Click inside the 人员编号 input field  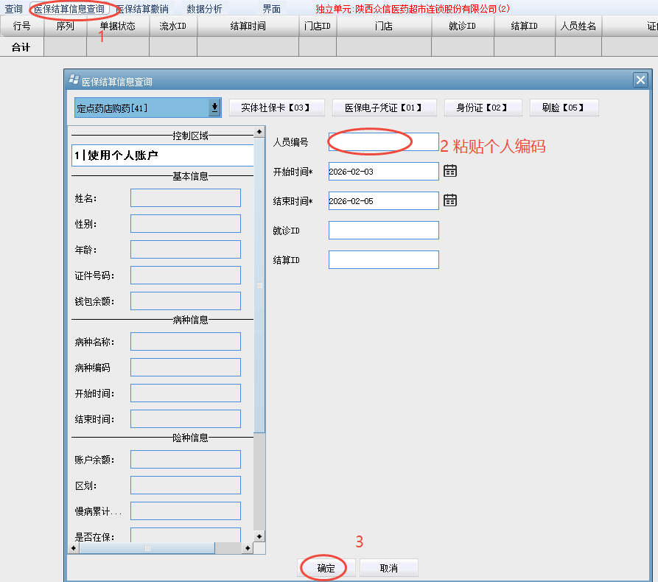383,141
